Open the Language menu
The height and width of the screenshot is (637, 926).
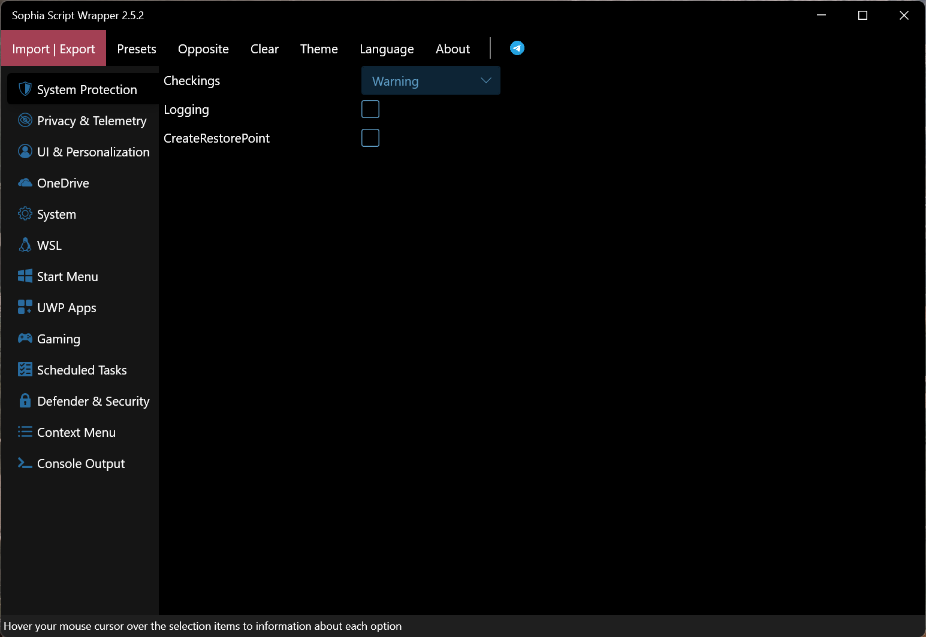click(x=387, y=49)
